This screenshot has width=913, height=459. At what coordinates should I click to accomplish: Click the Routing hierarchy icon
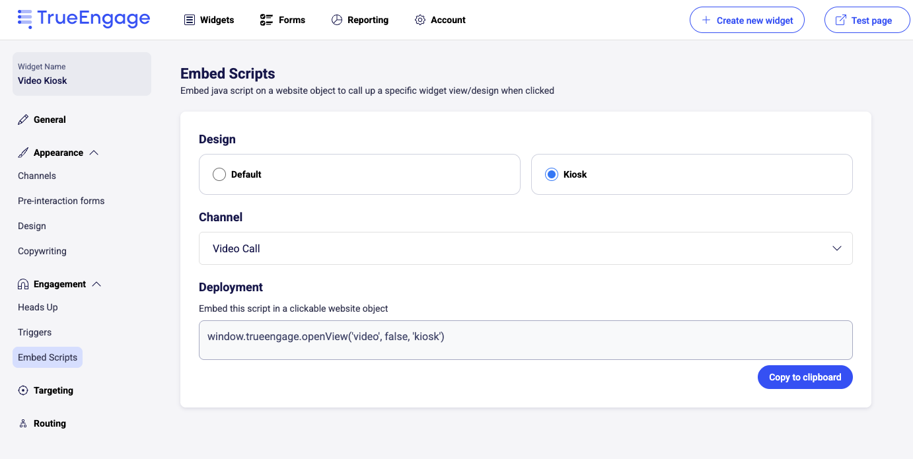click(x=23, y=423)
